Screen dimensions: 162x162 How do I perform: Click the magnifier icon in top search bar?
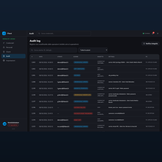click(x=39, y=33)
